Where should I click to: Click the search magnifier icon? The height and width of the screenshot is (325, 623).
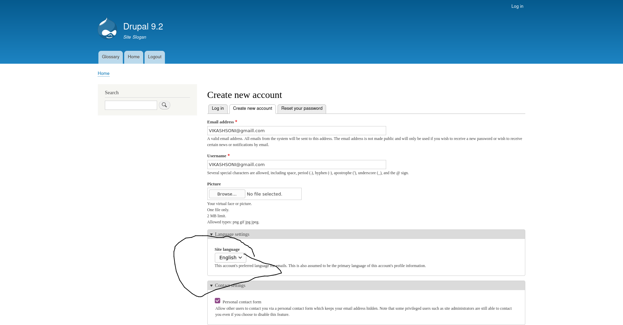pyautogui.click(x=164, y=105)
